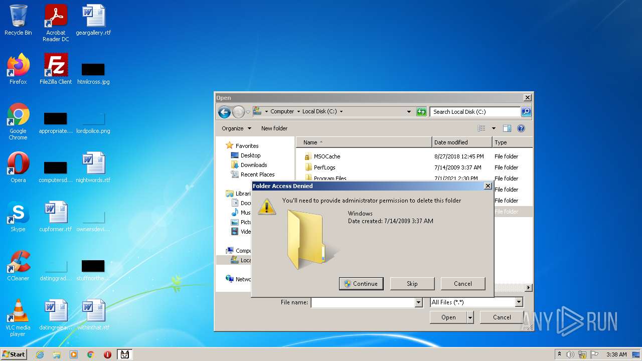Click Cancel in the Open dialog
642x361 pixels.
click(502, 317)
